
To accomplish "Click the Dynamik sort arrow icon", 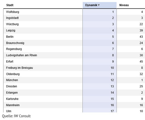I will (99, 5).
